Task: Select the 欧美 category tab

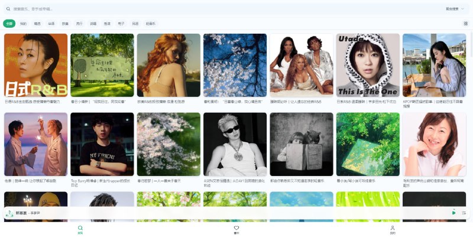Action: click(x=65, y=24)
